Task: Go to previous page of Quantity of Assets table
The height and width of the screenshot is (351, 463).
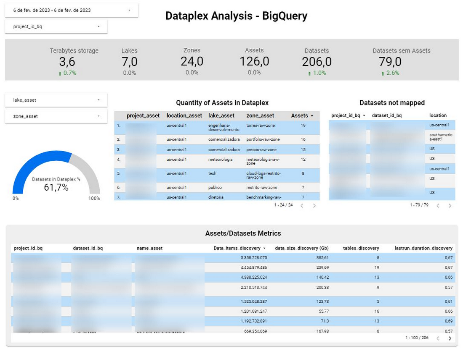Action: (x=302, y=206)
